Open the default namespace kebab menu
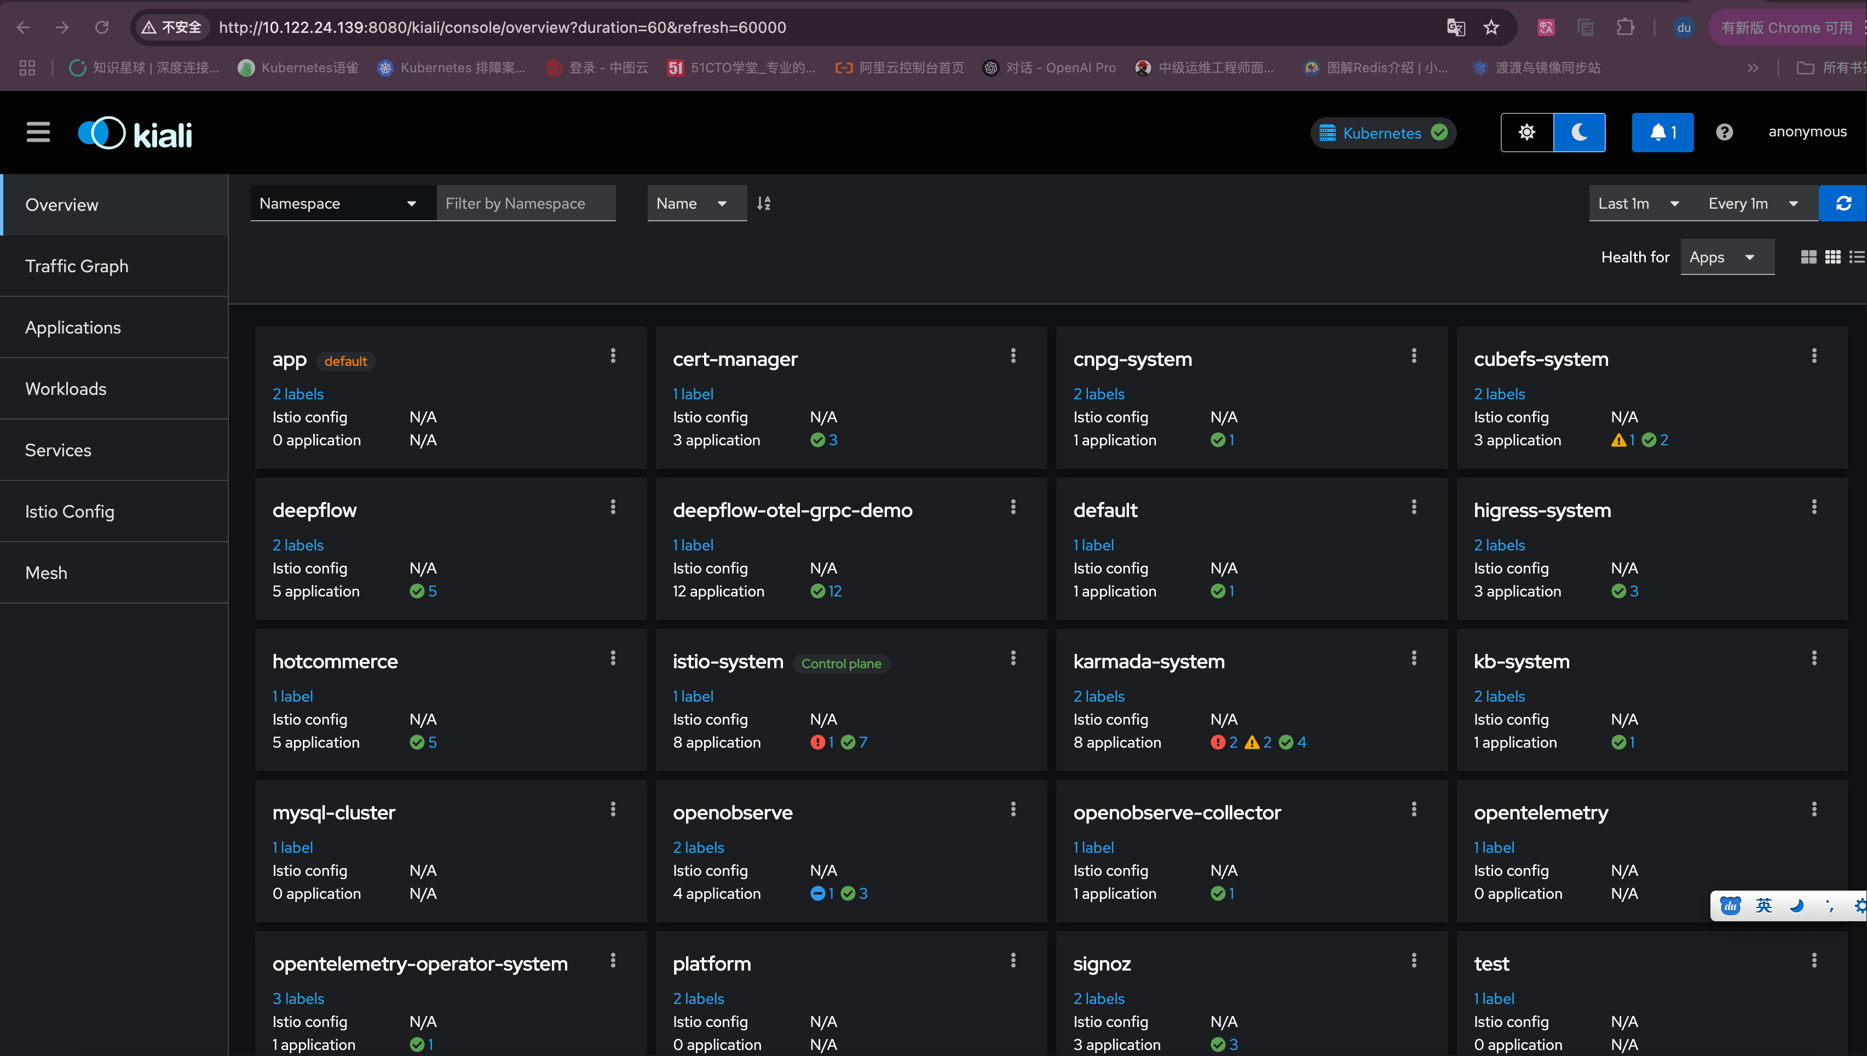1867x1056 pixels. pos(1414,507)
